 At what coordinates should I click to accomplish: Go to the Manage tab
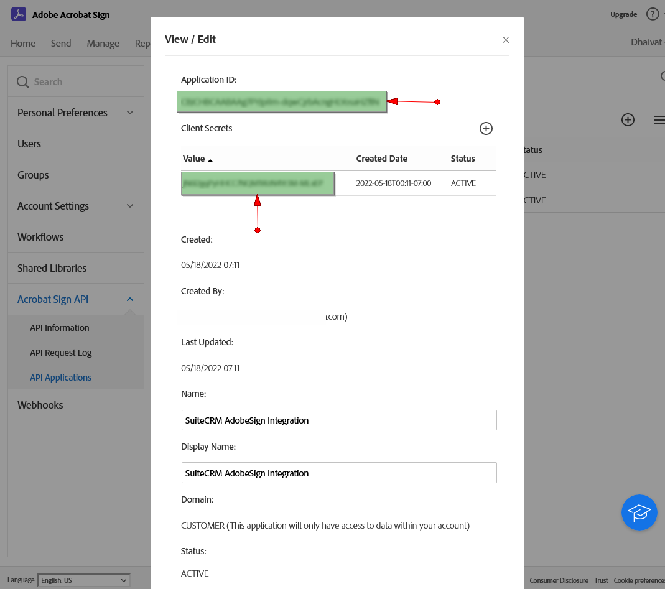pyautogui.click(x=103, y=44)
